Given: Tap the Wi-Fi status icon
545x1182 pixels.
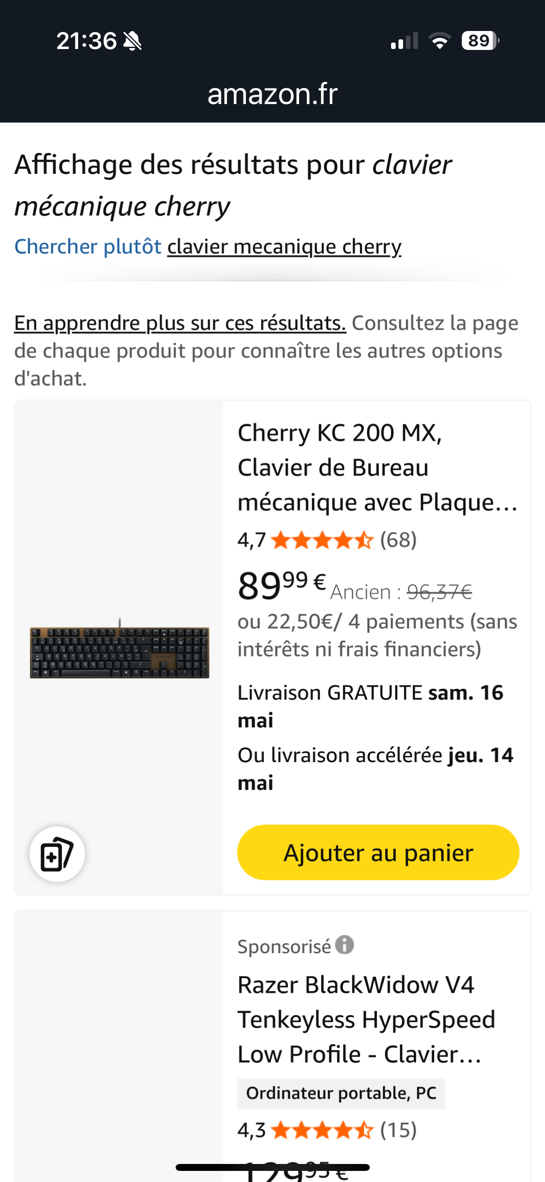Looking at the screenshot, I should (x=440, y=41).
